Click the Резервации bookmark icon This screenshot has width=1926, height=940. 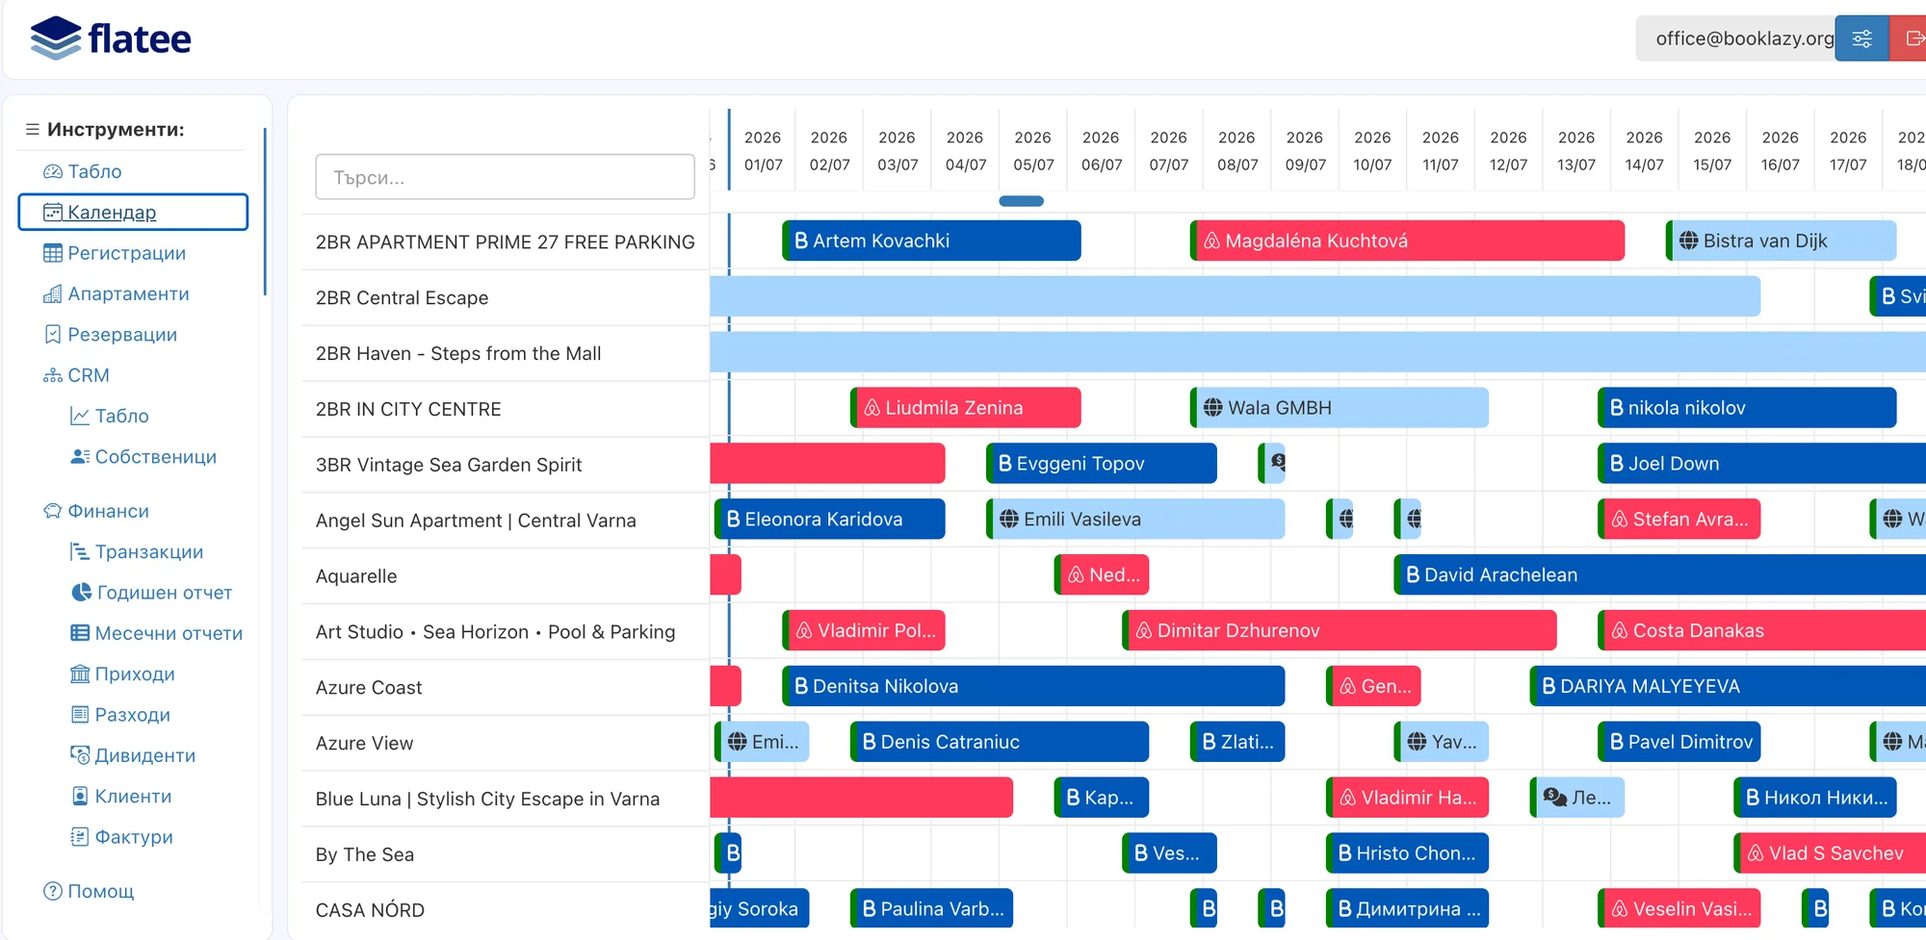pyautogui.click(x=53, y=334)
